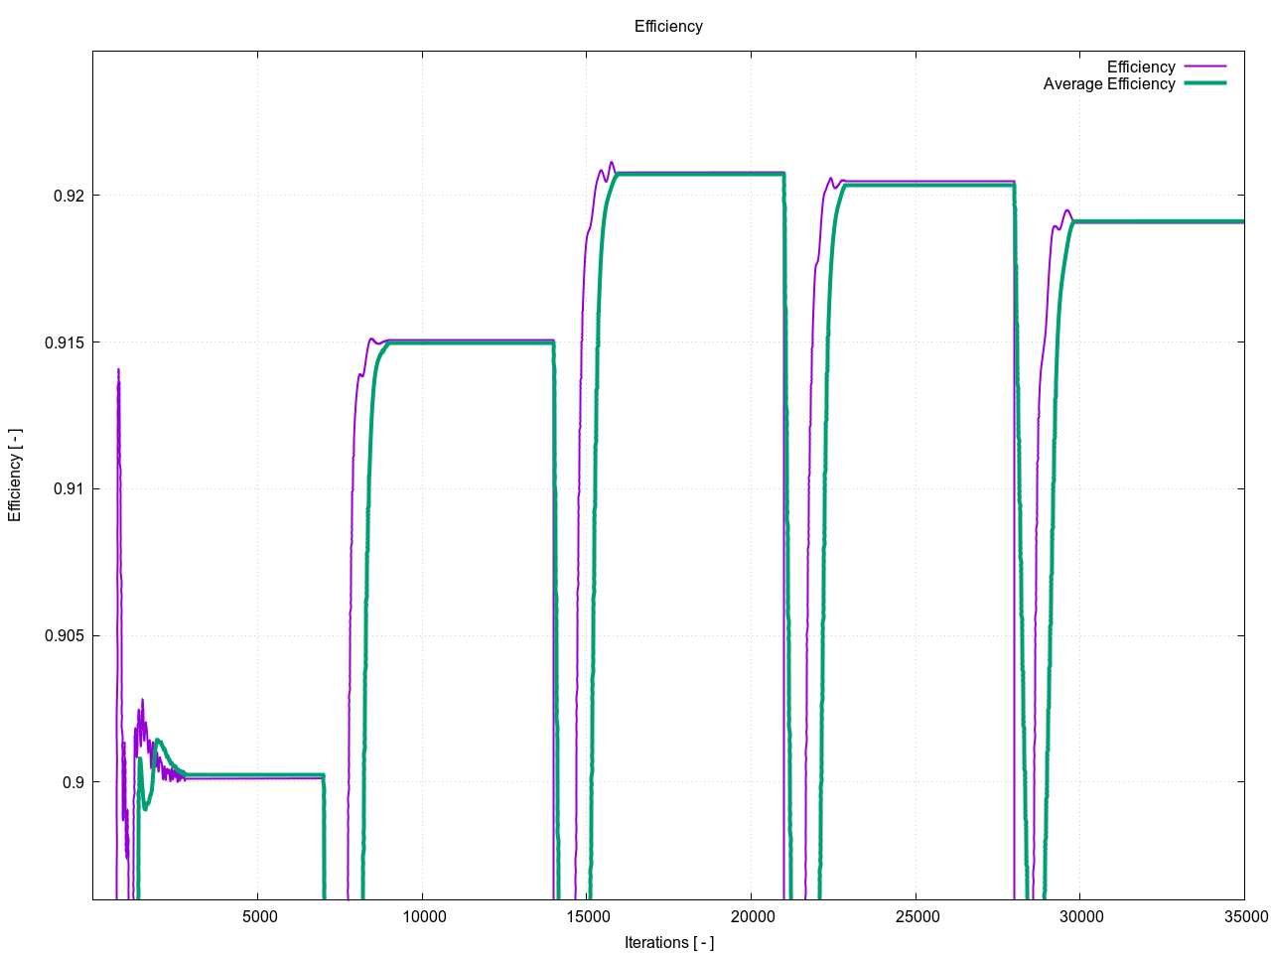The width and height of the screenshot is (1271, 953).
Task: Click the top of the initial purple spike
Action: (118, 370)
